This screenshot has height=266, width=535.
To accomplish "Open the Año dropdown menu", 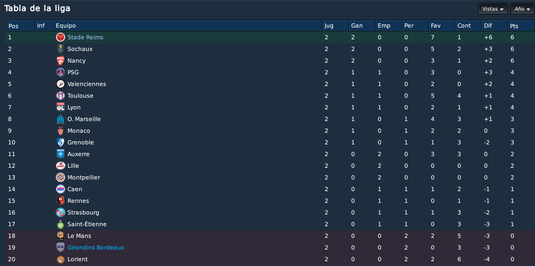I will pos(522,9).
